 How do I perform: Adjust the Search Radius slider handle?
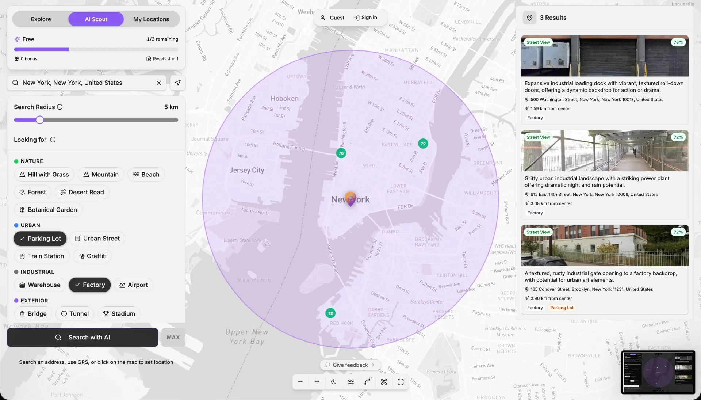(40, 120)
